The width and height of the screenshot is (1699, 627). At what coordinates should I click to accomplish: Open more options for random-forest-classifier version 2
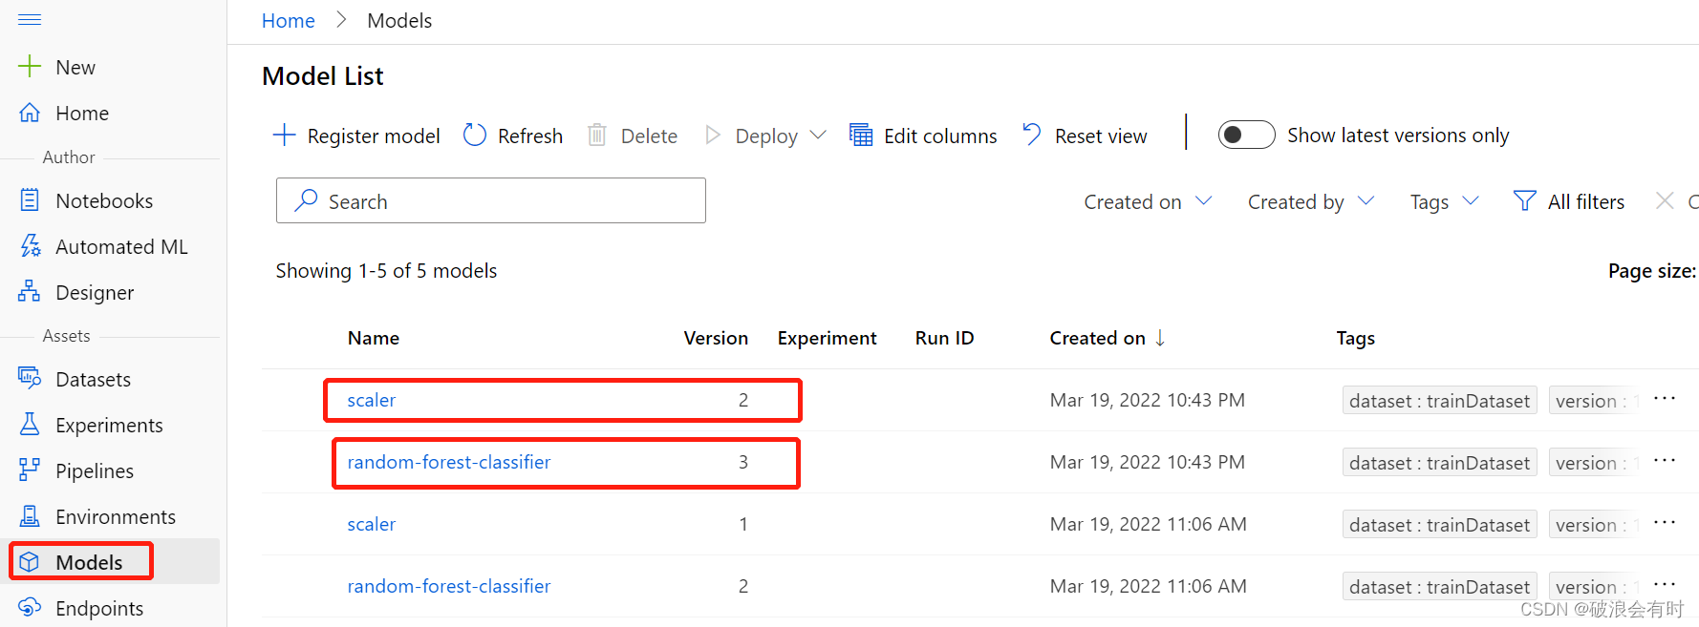(1665, 585)
